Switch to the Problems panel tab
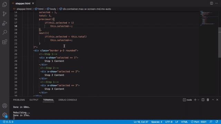 [19, 100]
